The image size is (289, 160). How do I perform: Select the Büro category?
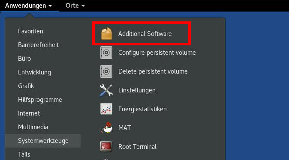(x=24, y=59)
